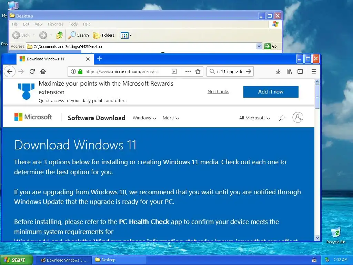Image resolution: width=353 pixels, height=265 pixels.
Task: Click the site search magnifier on Microsoft page
Action: pyautogui.click(x=282, y=118)
